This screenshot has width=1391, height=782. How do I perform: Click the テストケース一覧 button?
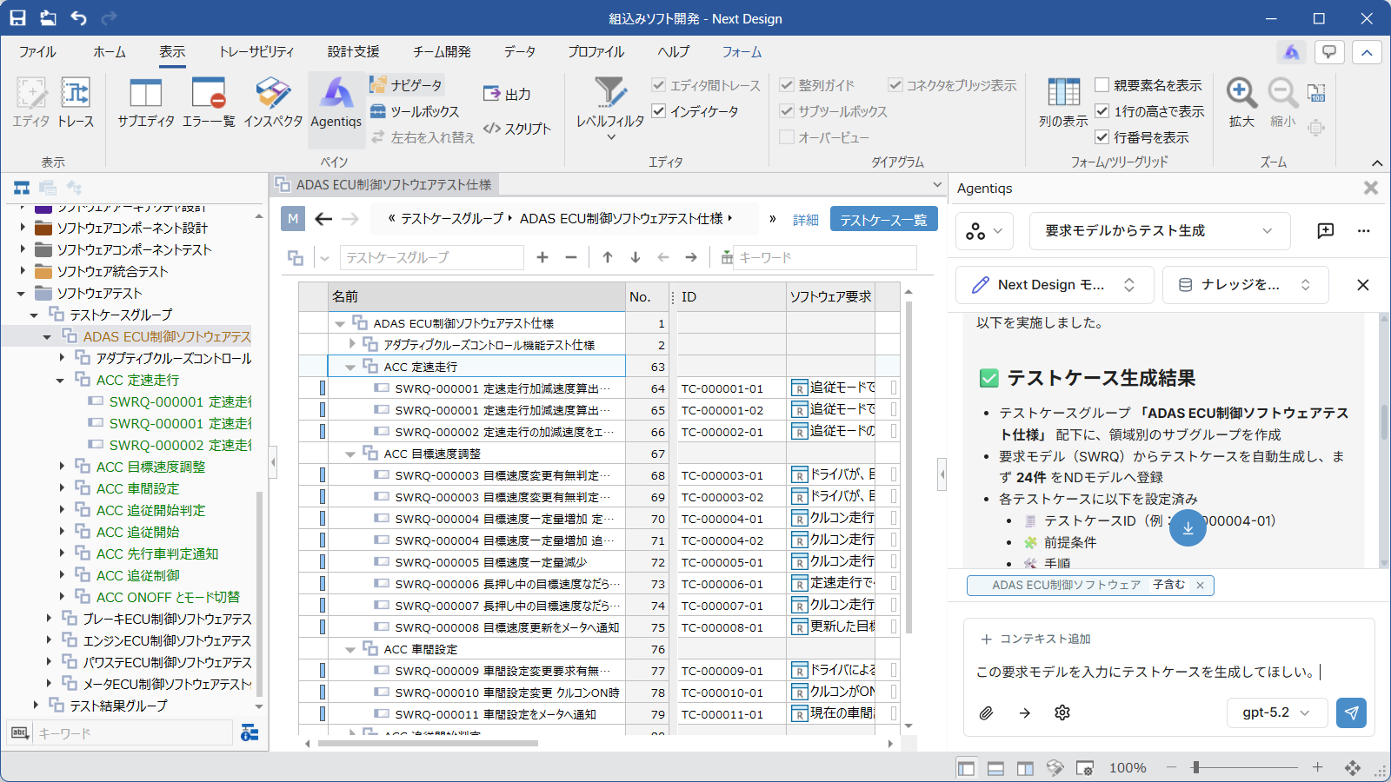point(883,220)
